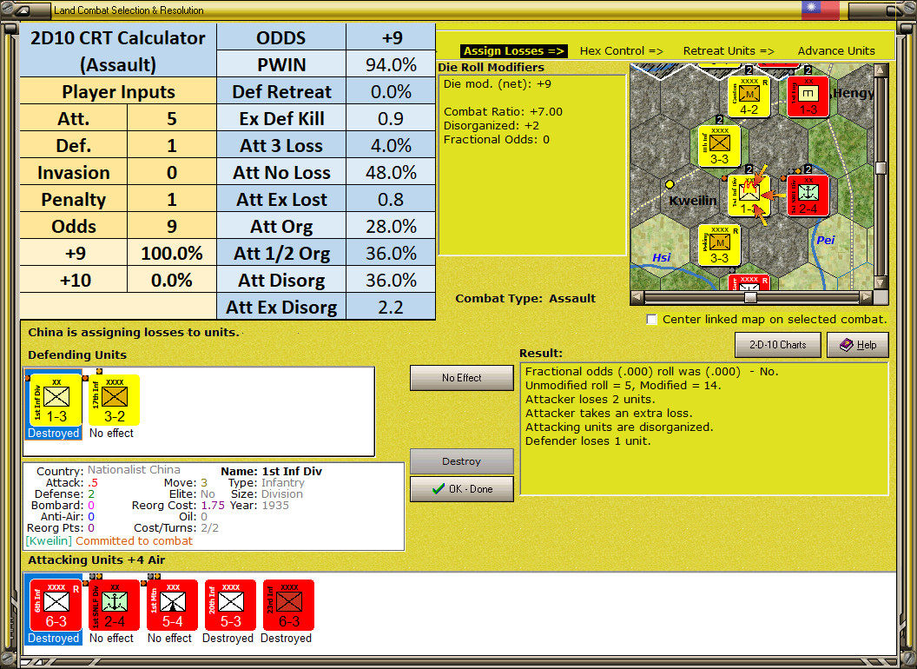Click the burning 1st Inf Div unit on map

click(x=749, y=195)
